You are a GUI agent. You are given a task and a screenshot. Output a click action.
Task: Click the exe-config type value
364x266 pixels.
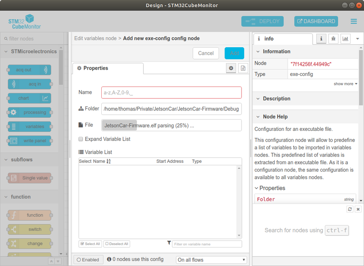pyautogui.click(x=301, y=74)
